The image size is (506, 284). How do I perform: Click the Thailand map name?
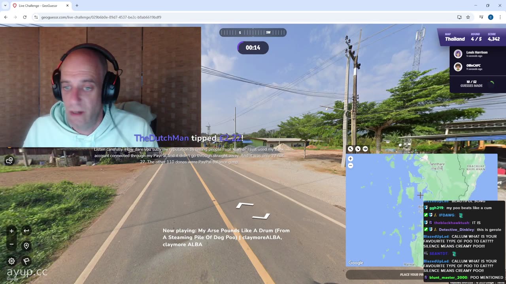[455, 39]
